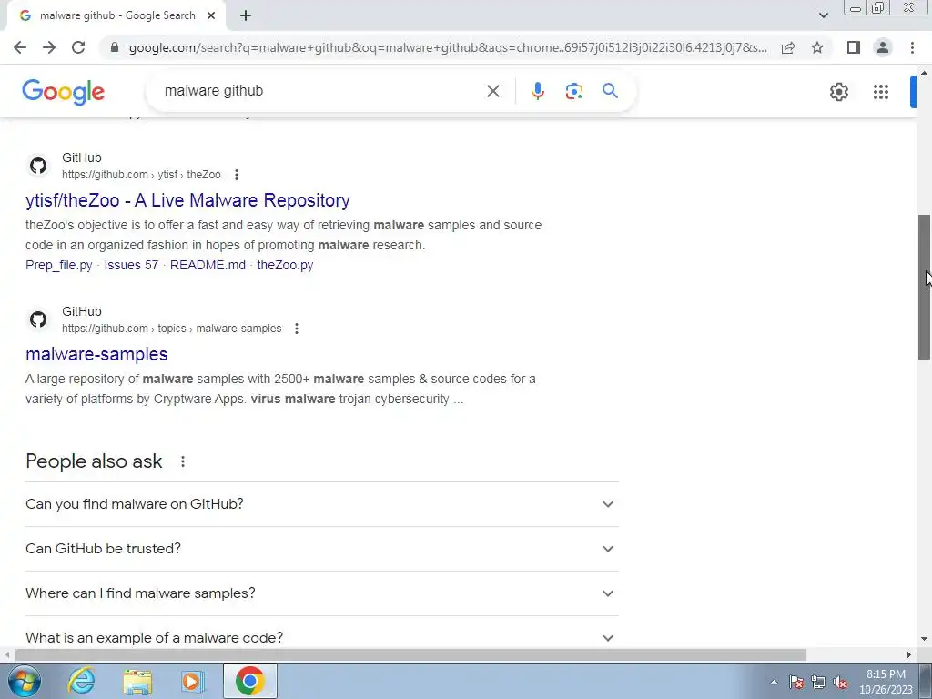Search by image with Google Lens
Image resolution: width=932 pixels, height=699 pixels.
573,91
